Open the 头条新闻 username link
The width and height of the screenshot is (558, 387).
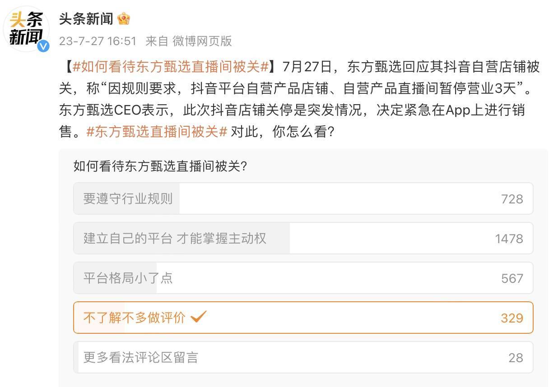[86, 18]
